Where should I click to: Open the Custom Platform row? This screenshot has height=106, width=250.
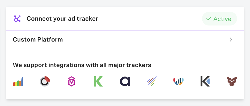(x=125, y=40)
